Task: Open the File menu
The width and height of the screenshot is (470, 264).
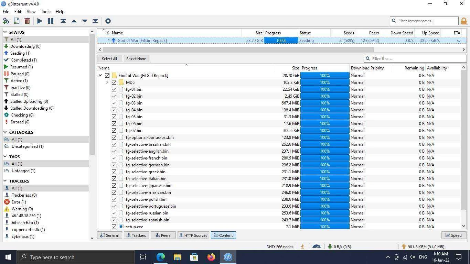Action: (6, 11)
